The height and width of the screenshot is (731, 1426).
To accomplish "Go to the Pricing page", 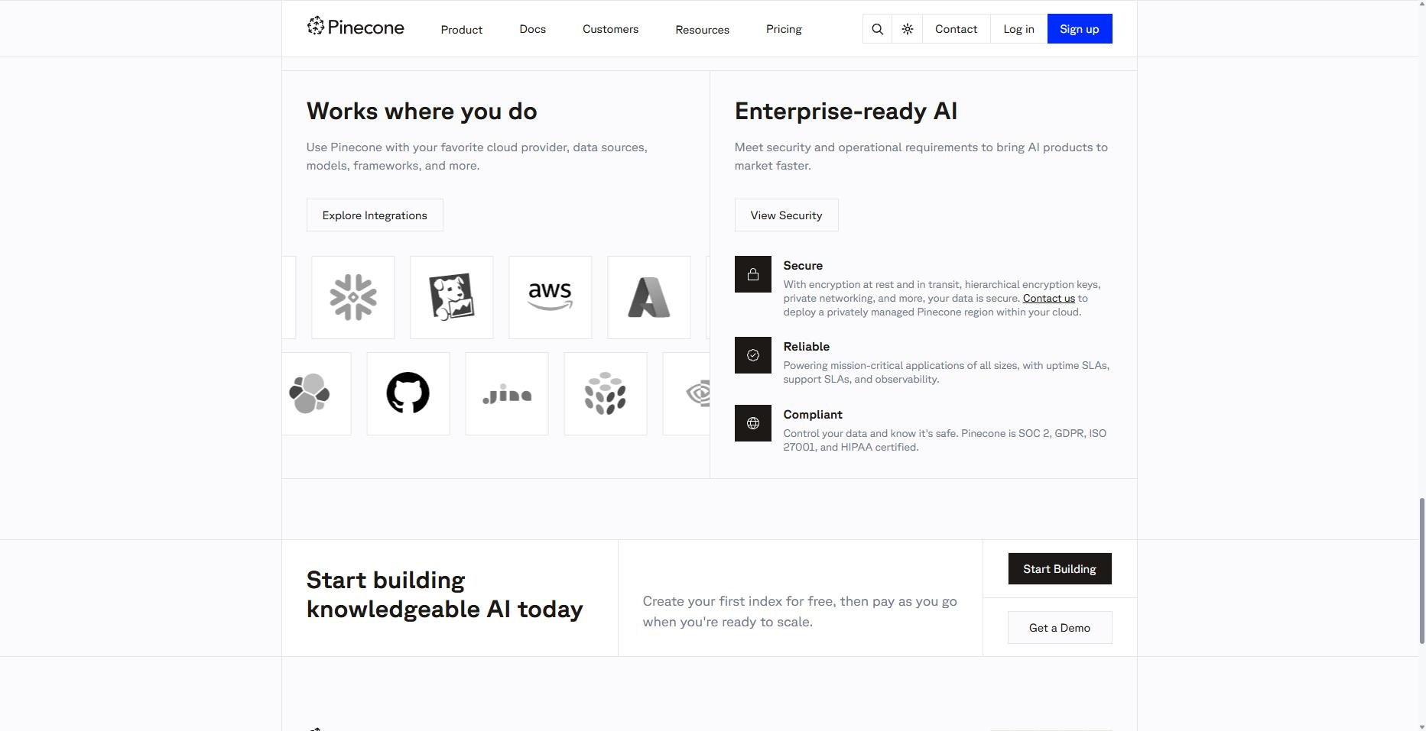I will (x=784, y=29).
